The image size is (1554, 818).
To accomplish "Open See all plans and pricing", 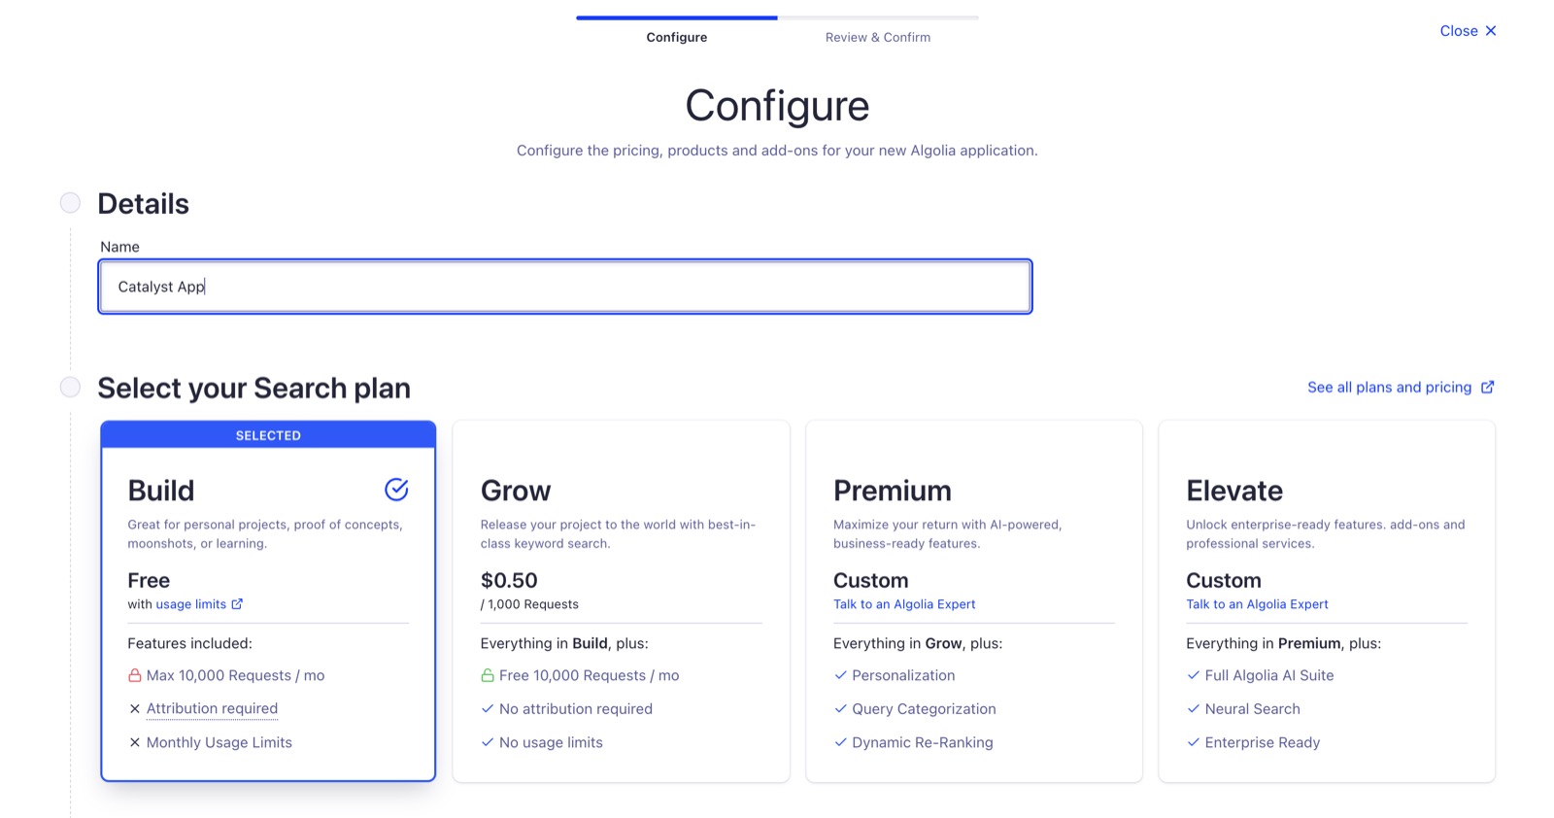I will (x=1391, y=387).
